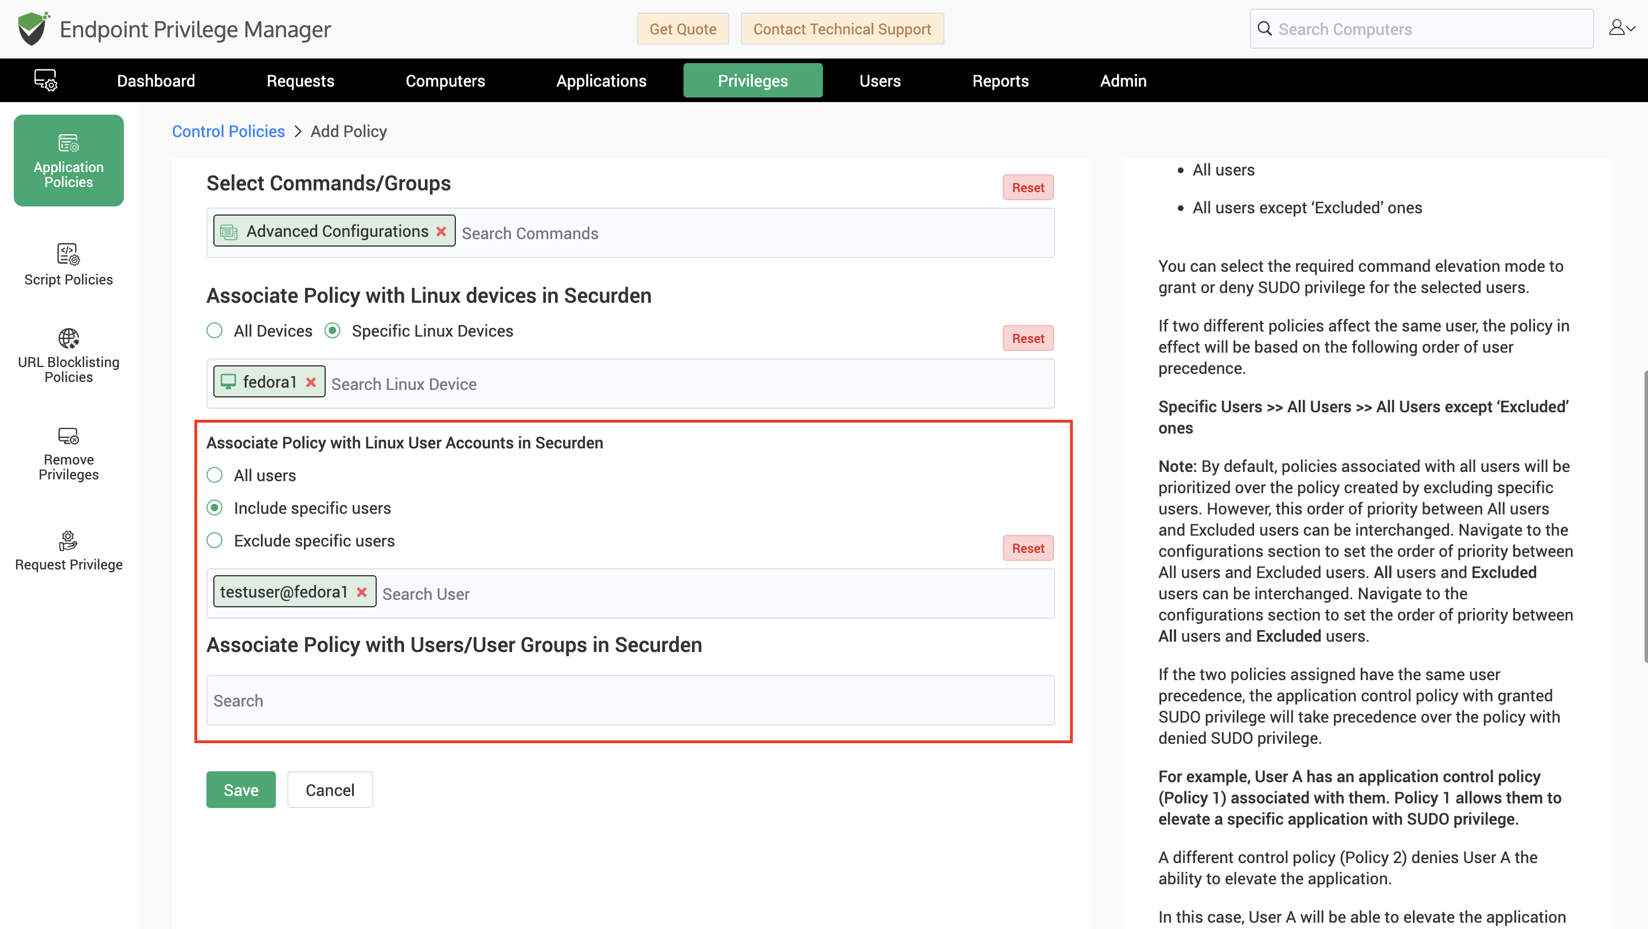The height and width of the screenshot is (929, 1648).
Task: Select the Exclude specific users option
Action: (215, 541)
